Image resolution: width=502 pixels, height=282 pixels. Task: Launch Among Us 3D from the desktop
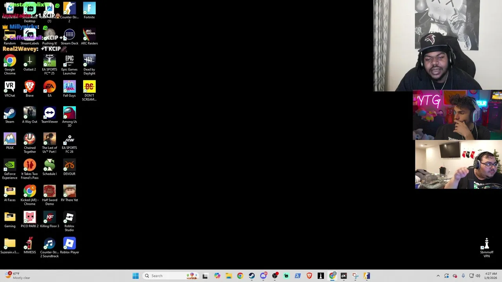click(69, 117)
